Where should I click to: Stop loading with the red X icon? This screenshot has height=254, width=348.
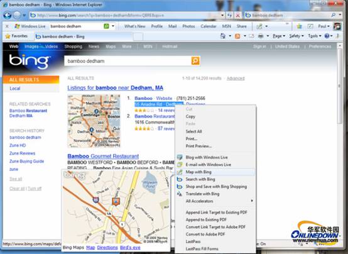point(237,15)
